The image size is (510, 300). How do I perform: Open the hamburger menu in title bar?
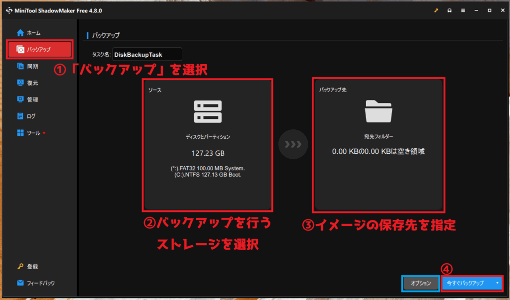pos(463,10)
